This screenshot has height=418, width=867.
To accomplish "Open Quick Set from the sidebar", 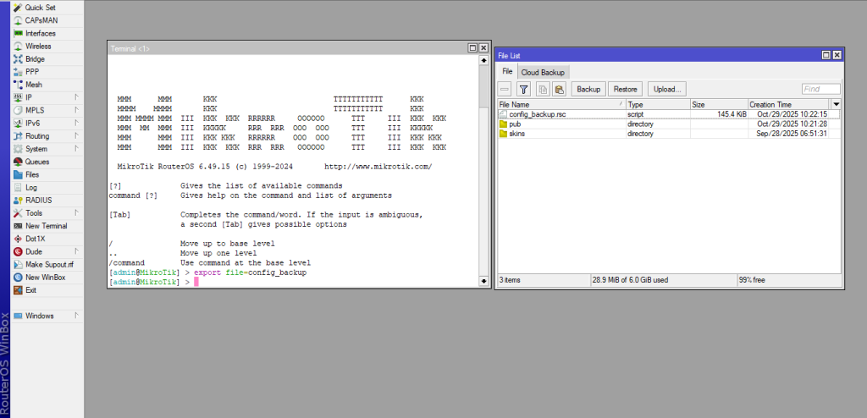I will (39, 8).
